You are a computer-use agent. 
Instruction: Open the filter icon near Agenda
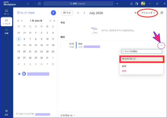tap(135, 13)
